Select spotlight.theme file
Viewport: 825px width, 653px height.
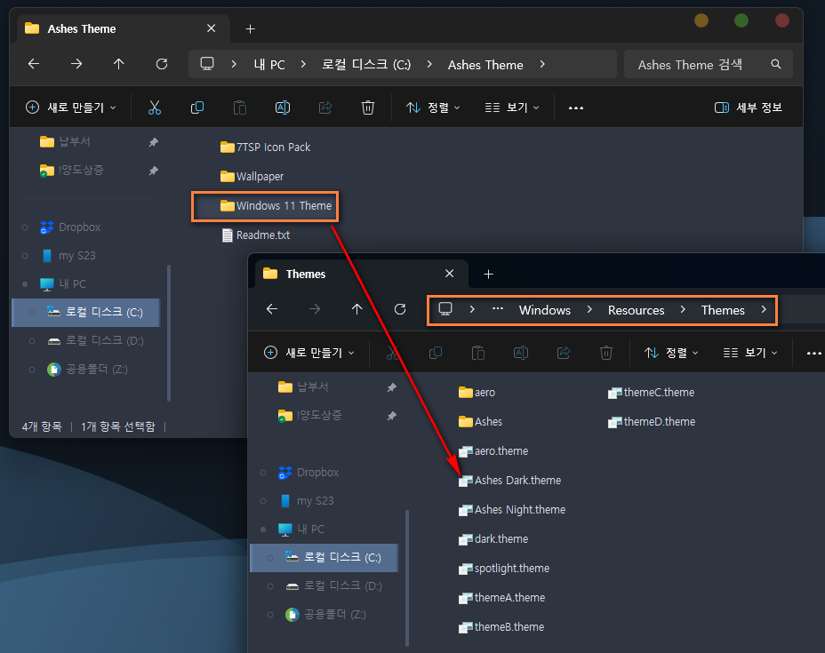[x=504, y=569]
